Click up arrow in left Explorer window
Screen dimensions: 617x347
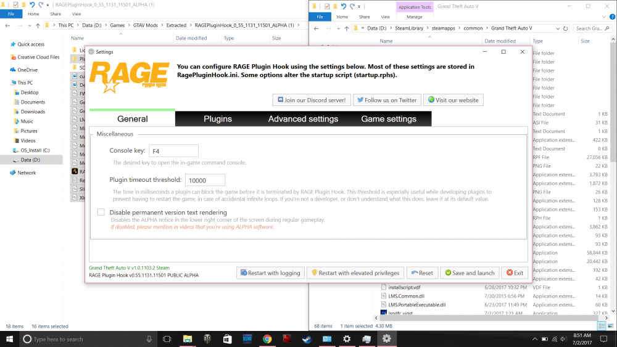[38, 25]
